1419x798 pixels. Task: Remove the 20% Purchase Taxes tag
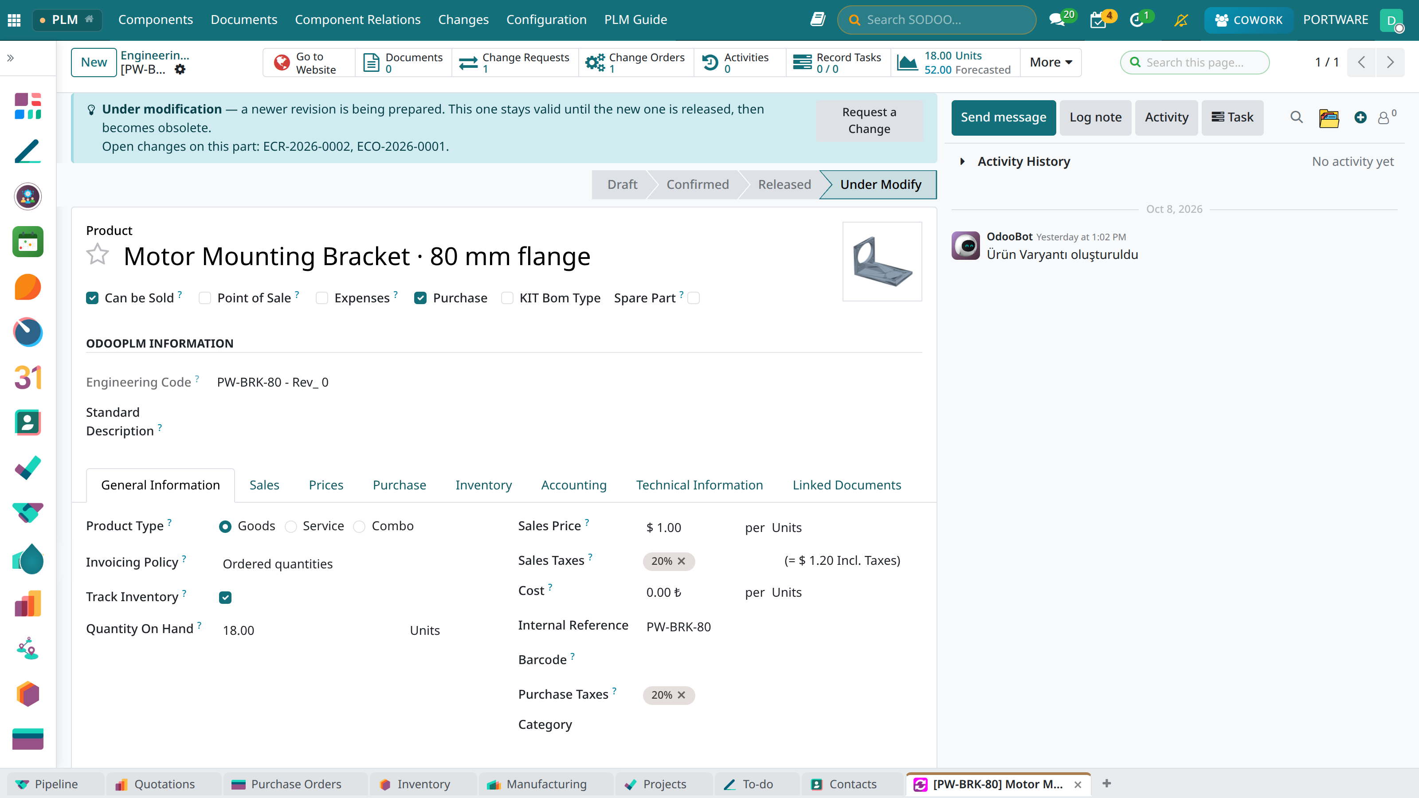pos(682,695)
